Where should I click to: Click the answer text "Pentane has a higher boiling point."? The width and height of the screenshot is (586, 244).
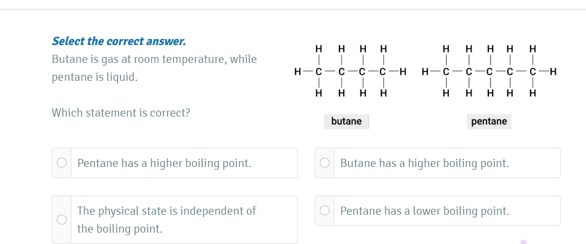pyautogui.click(x=164, y=163)
